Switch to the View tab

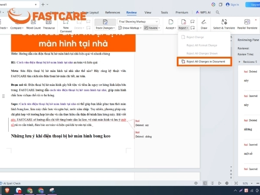148,13
